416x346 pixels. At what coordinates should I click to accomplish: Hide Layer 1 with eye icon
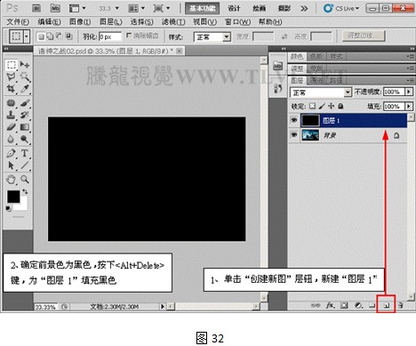tap(294, 120)
